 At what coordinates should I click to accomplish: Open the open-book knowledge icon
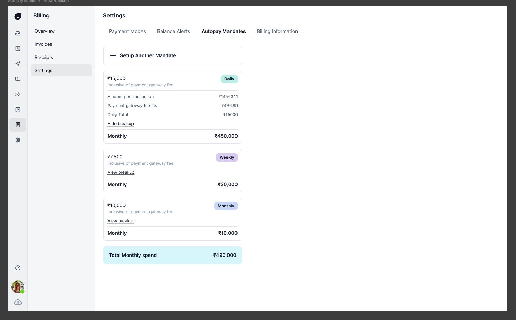tap(18, 79)
